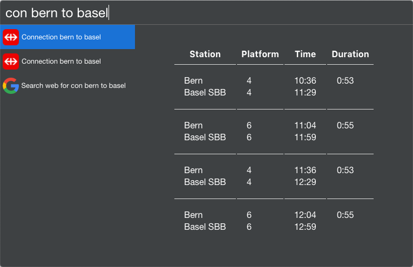The image size is (413, 267).
Task: Select the 11:36 departure time
Action: click(x=305, y=170)
